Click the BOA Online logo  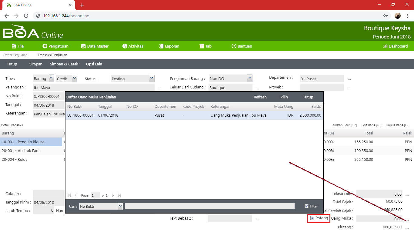(x=33, y=31)
